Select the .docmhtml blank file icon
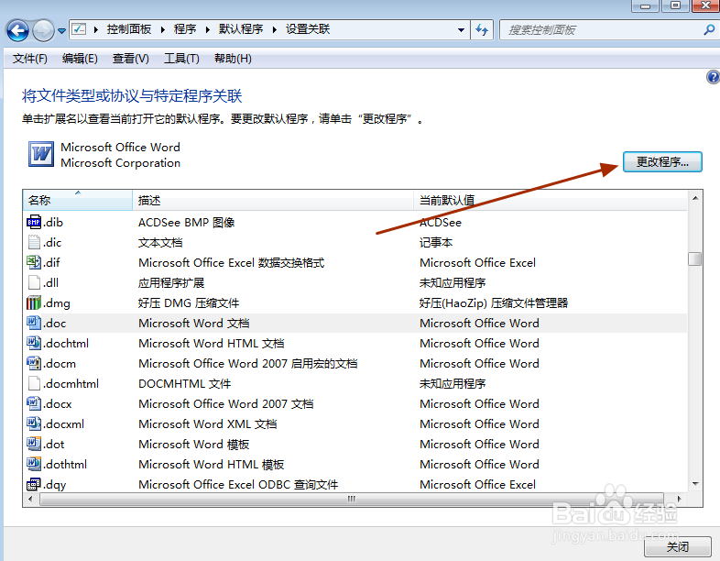720x561 pixels. coord(34,383)
